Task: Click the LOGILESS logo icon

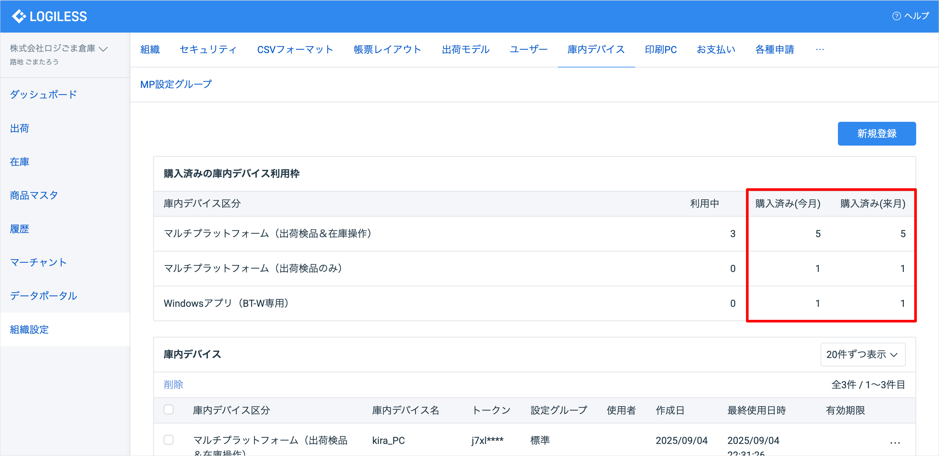Action: [x=19, y=16]
